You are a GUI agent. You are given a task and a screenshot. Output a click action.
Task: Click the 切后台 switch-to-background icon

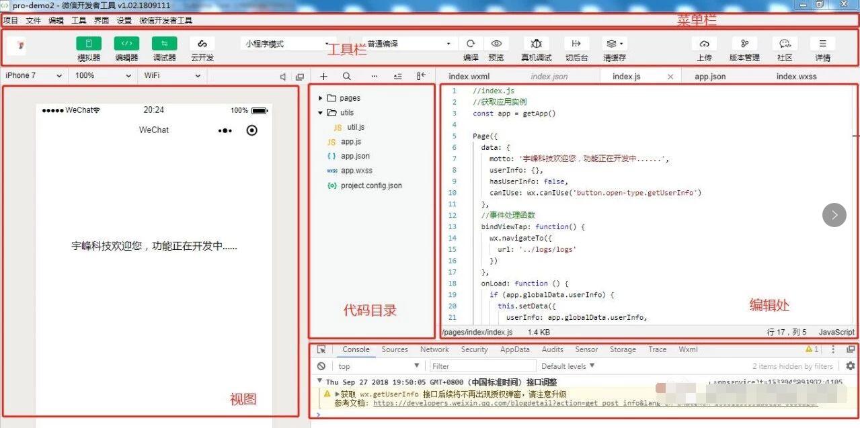pyautogui.click(x=576, y=42)
